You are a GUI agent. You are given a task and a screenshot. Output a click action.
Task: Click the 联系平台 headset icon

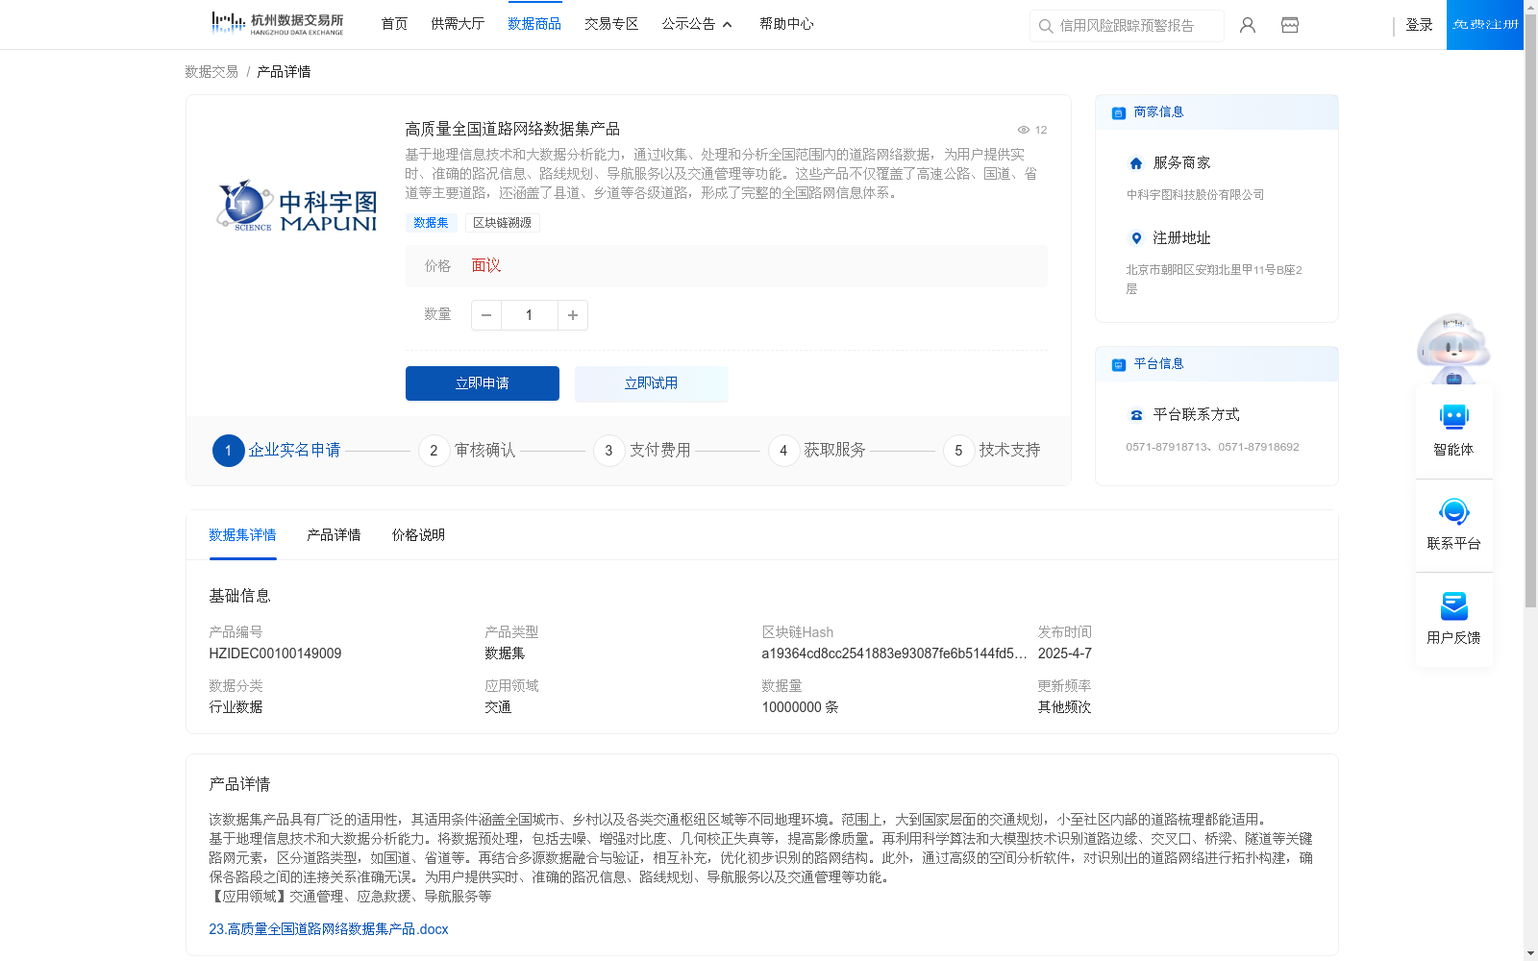1453,511
